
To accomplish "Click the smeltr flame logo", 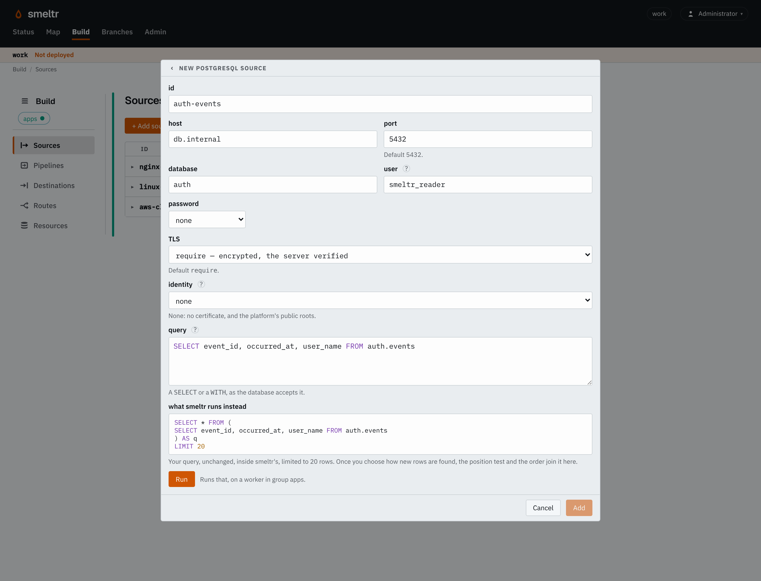I will coord(18,14).
